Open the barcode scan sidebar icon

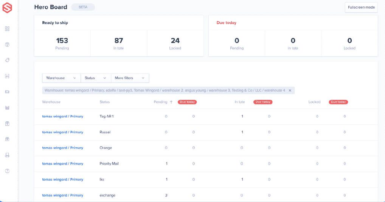[x=7, y=76]
